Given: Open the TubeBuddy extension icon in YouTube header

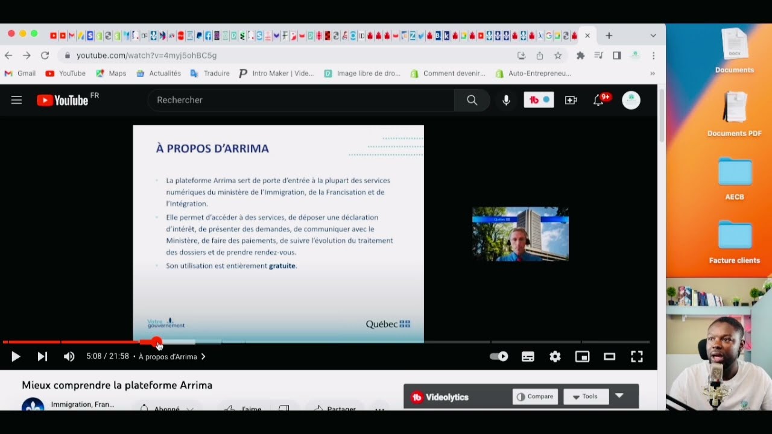Looking at the screenshot, I should tap(539, 100).
